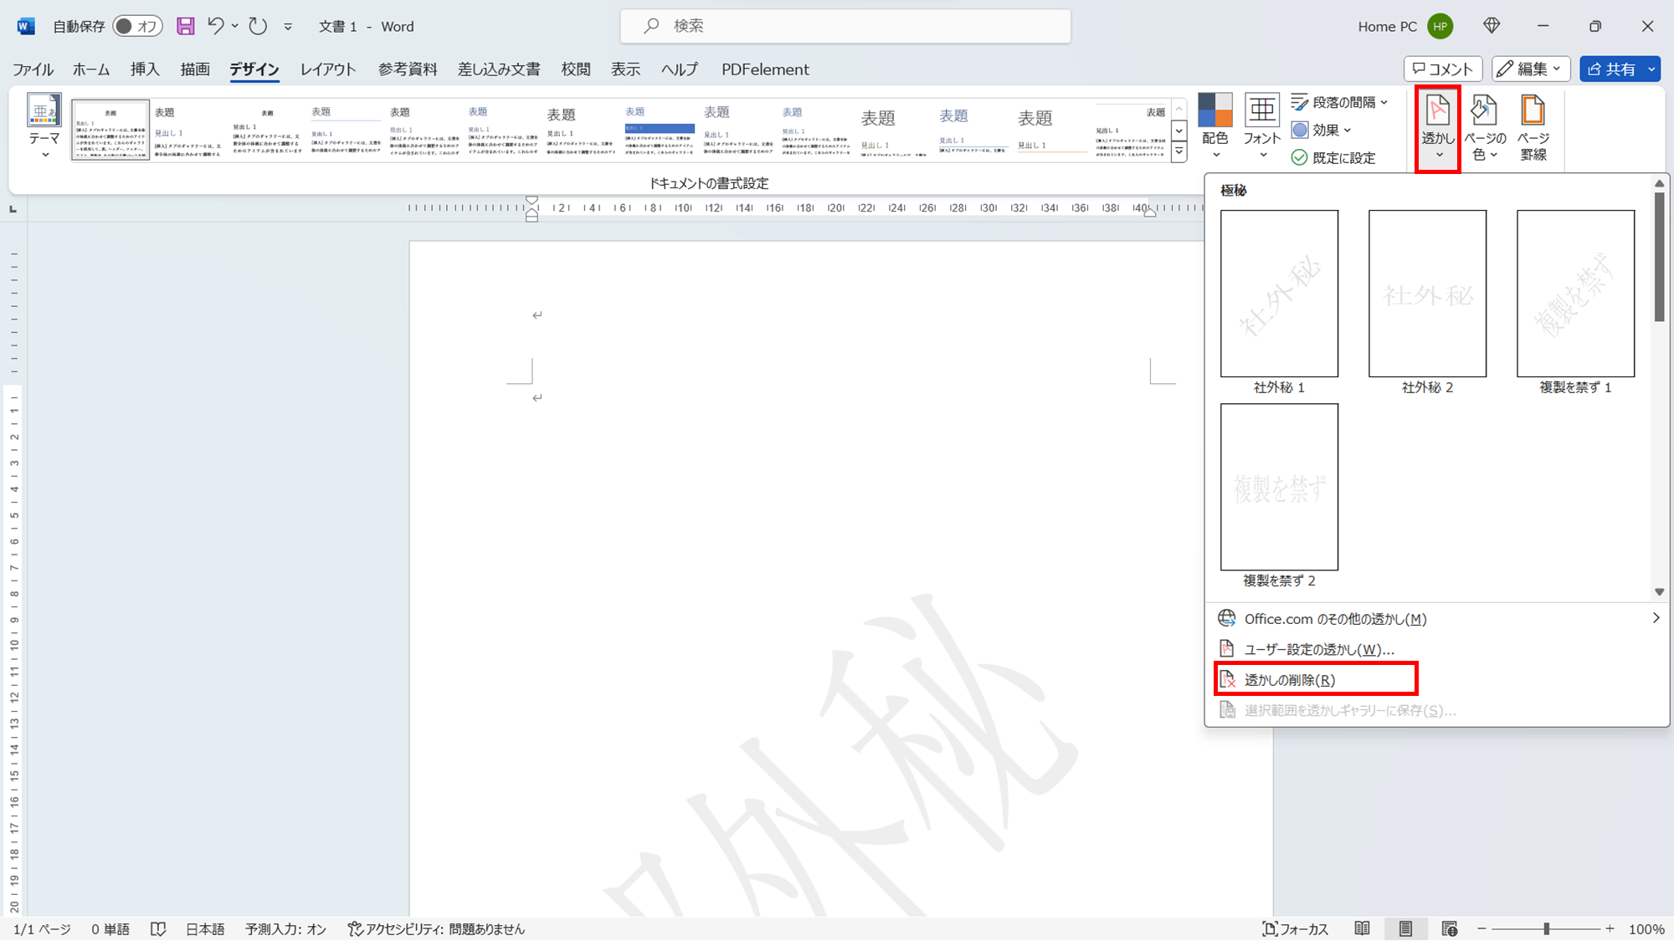Click the diamond premium icon
The width and height of the screenshot is (1674, 941).
[1492, 26]
